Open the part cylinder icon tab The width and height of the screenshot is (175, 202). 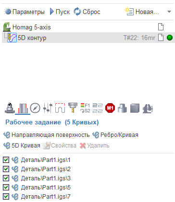coord(122,108)
